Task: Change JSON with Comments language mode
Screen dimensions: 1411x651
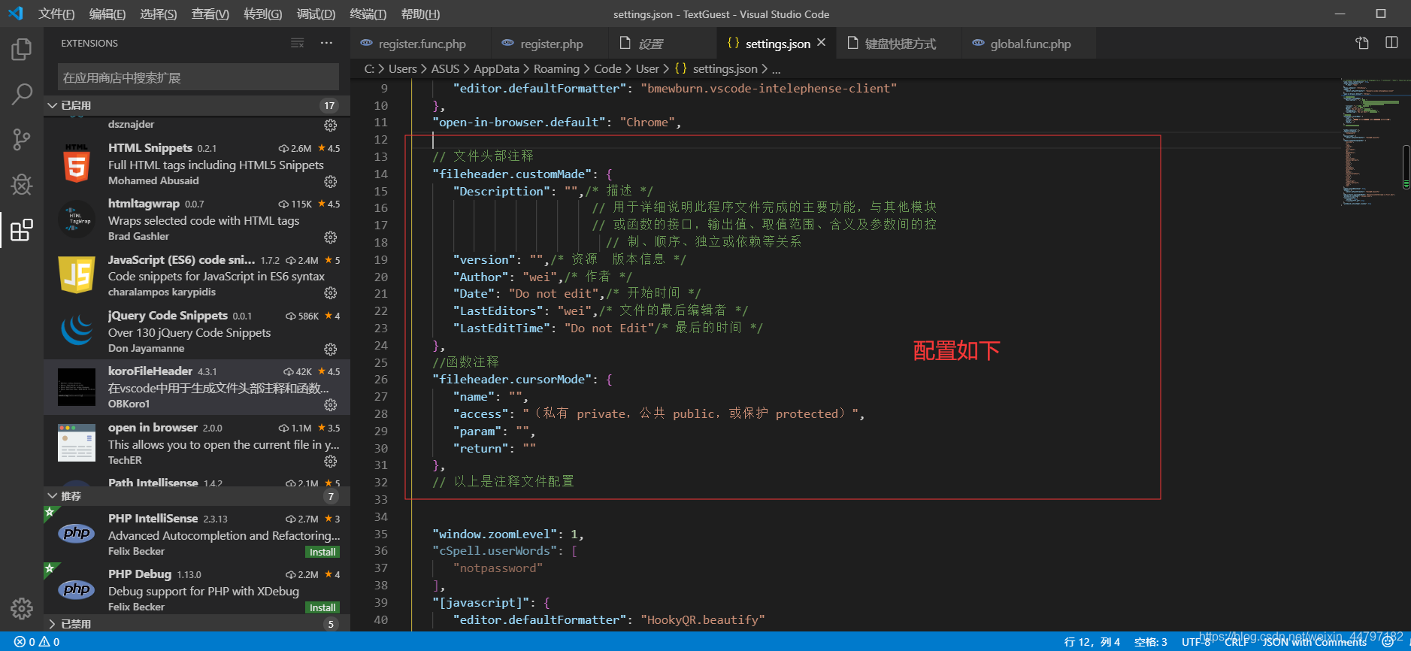Action: pyautogui.click(x=1314, y=642)
